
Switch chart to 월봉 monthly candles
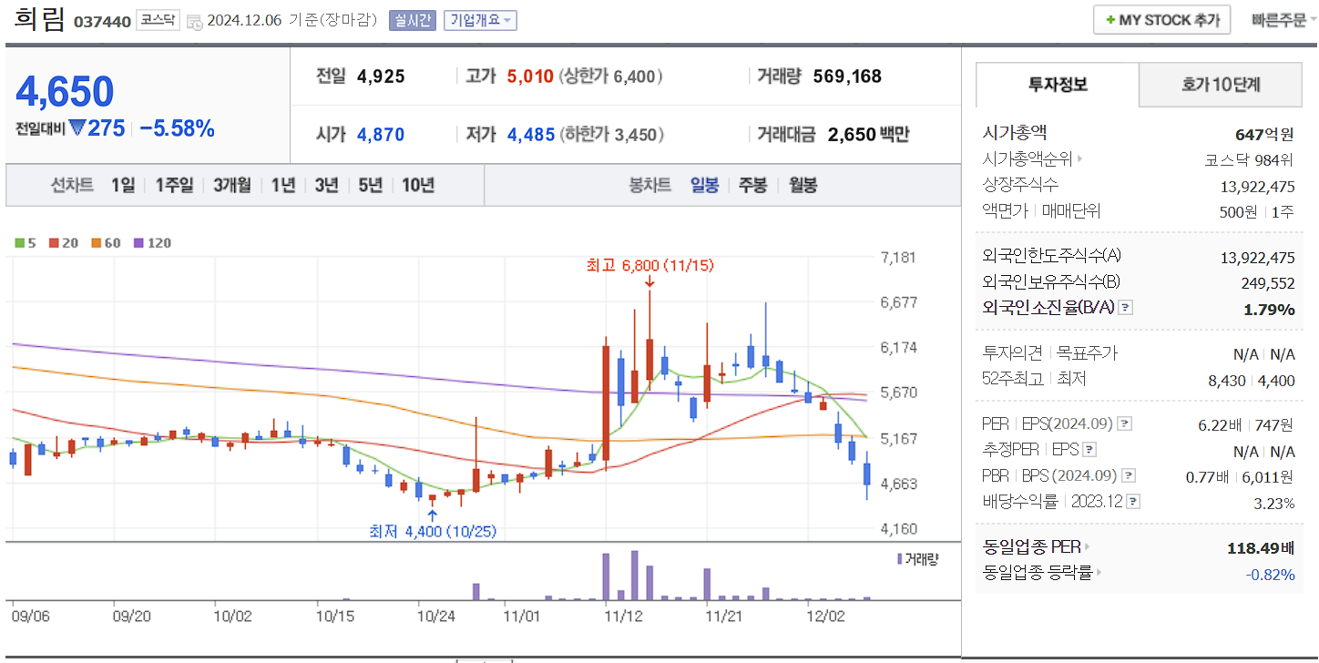click(802, 185)
